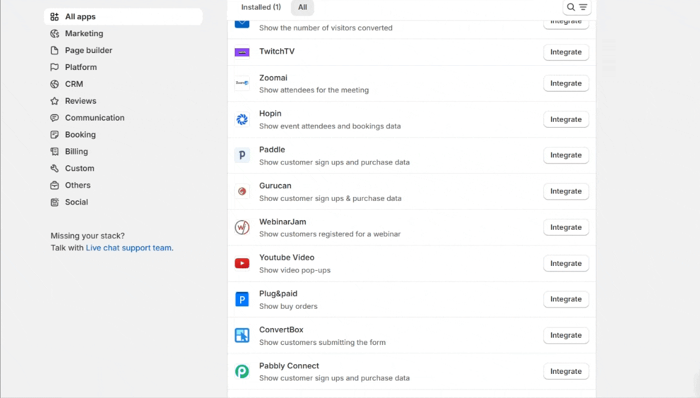700x398 pixels.
Task: Click 'Show video pop-ups' description
Action: (294, 270)
